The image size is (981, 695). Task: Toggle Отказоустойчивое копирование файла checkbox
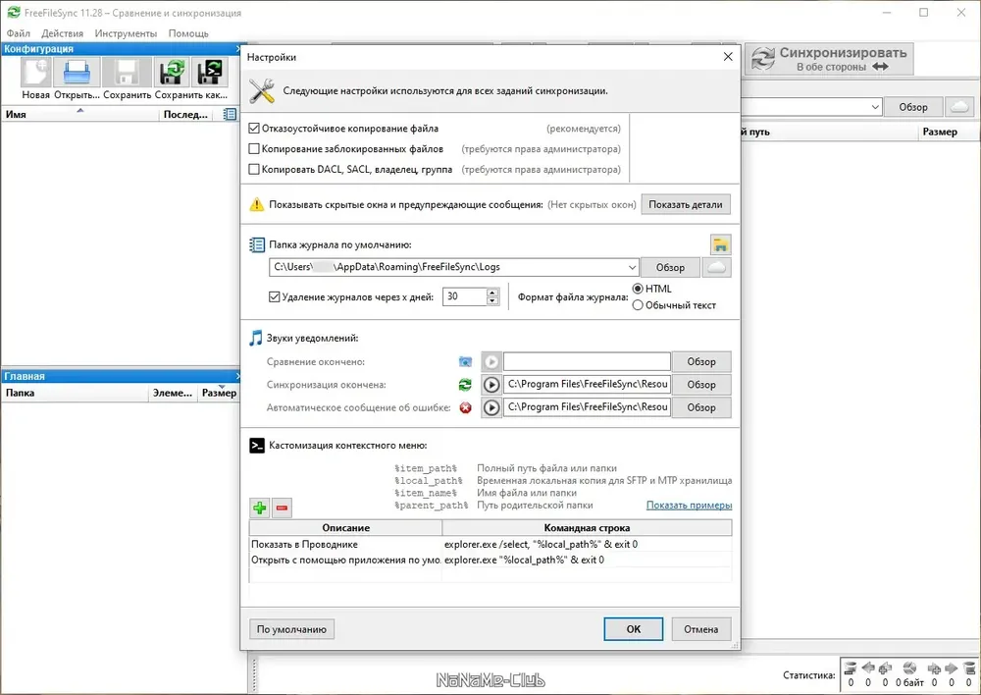coord(254,129)
